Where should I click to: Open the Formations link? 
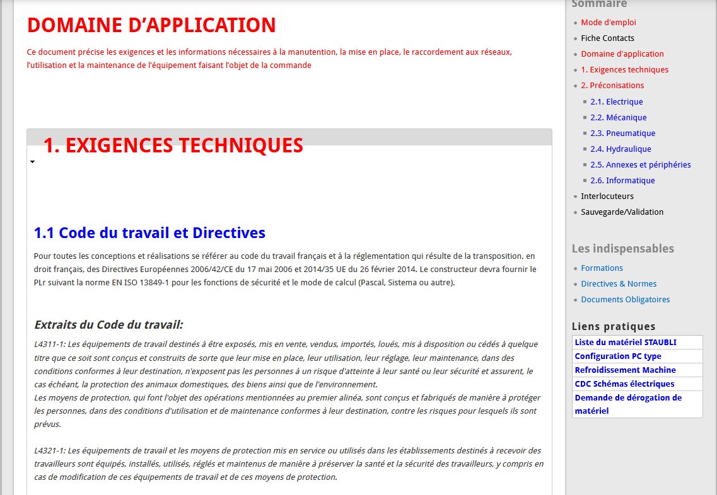[x=602, y=268]
